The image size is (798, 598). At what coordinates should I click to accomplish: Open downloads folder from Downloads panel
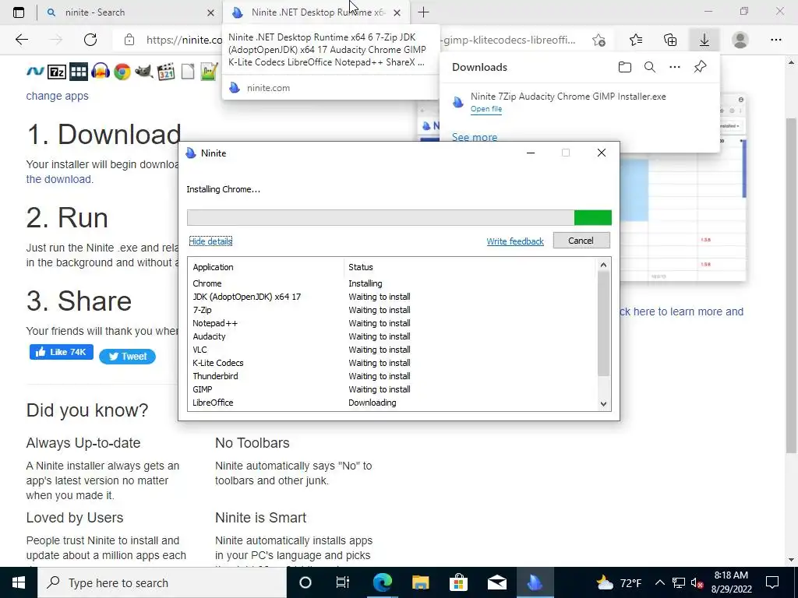tap(625, 67)
